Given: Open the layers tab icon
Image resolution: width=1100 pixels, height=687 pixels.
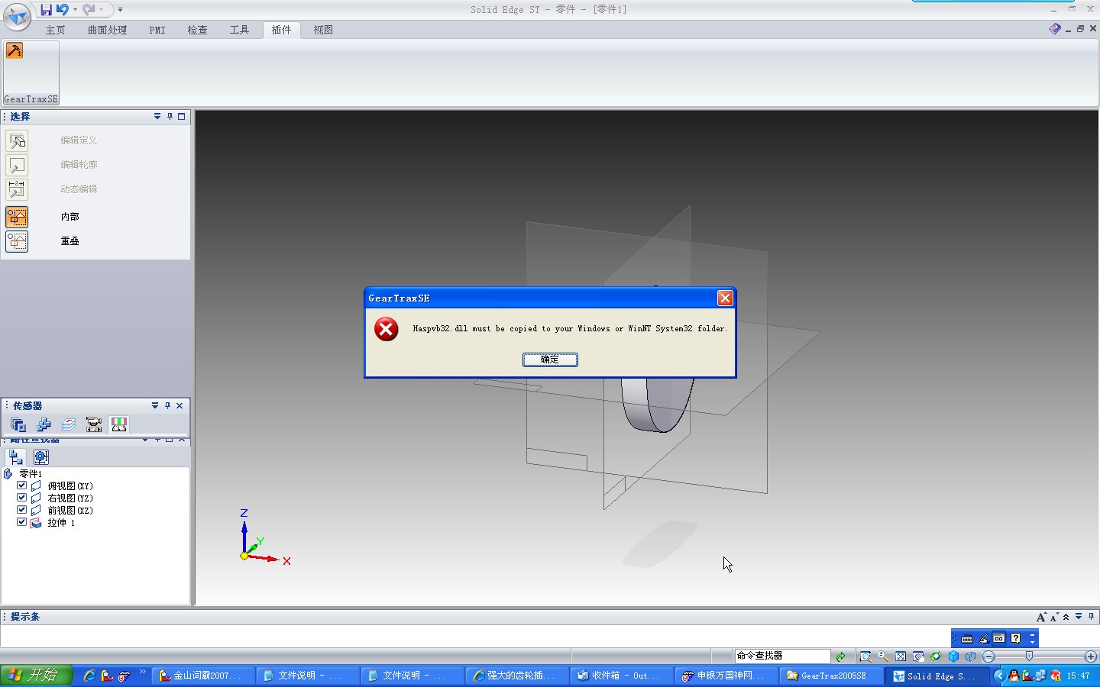Looking at the screenshot, I should pos(69,425).
